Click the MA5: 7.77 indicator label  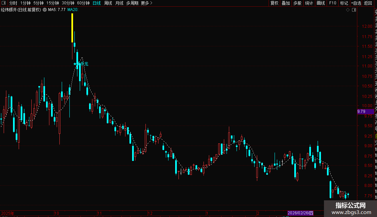[57, 10]
